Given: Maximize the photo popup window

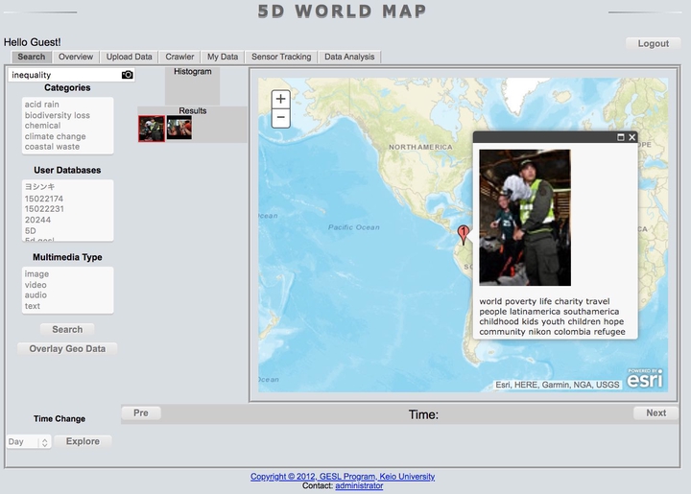Looking at the screenshot, I should point(620,137).
